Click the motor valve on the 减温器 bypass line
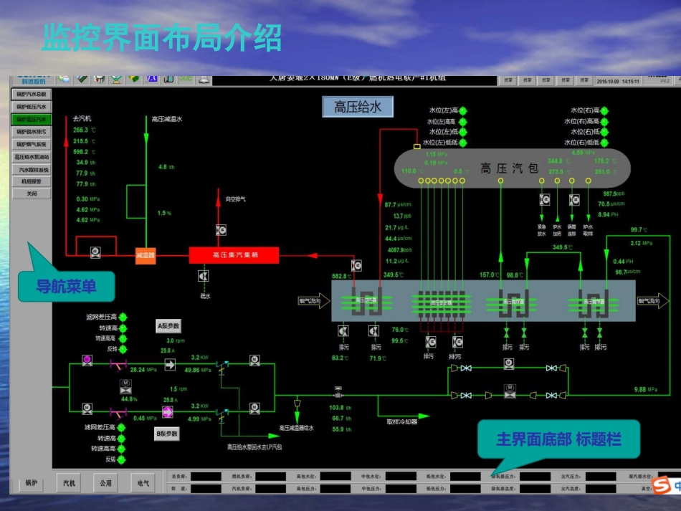 tap(95, 252)
